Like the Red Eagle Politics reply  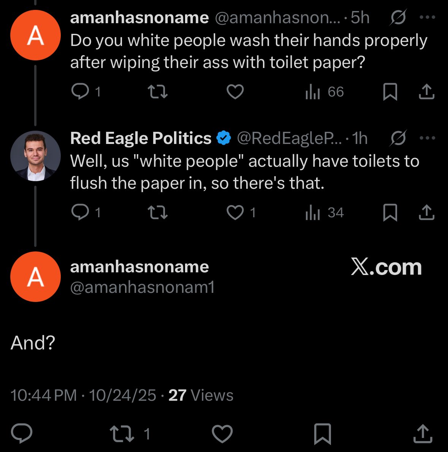pyautogui.click(x=235, y=212)
